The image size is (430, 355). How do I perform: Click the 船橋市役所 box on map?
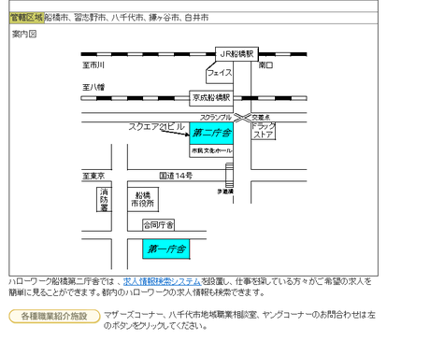click(143, 199)
